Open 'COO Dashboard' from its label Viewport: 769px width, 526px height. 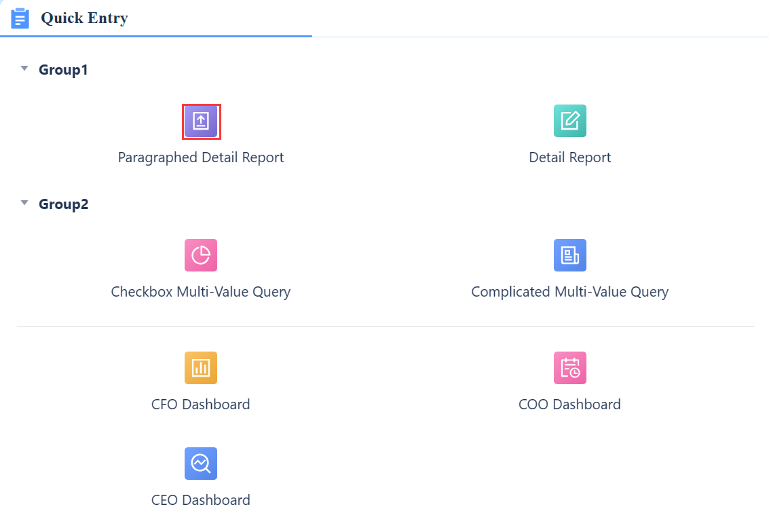coord(569,404)
